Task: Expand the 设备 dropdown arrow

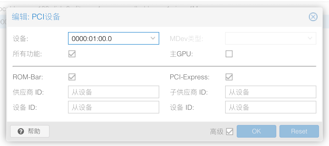Action: [153, 38]
